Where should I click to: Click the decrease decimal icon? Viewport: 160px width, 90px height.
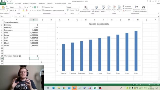[x=78, y=10]
